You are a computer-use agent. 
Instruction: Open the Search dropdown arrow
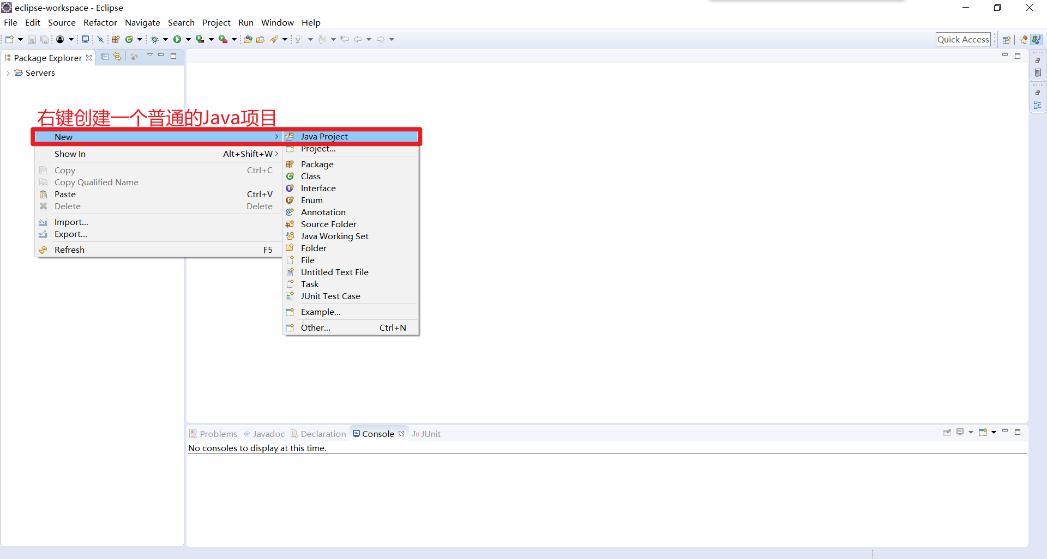[x=285, y=39]
